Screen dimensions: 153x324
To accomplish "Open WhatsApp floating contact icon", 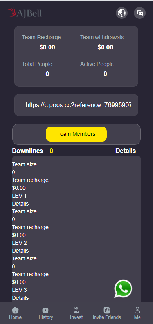I will pyautogui.click(x=123, y=289).
